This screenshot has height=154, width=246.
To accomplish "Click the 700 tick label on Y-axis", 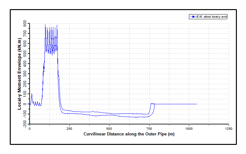I will tap(25, 34).
